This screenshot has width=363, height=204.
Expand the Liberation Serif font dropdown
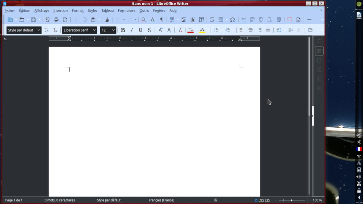94,30
